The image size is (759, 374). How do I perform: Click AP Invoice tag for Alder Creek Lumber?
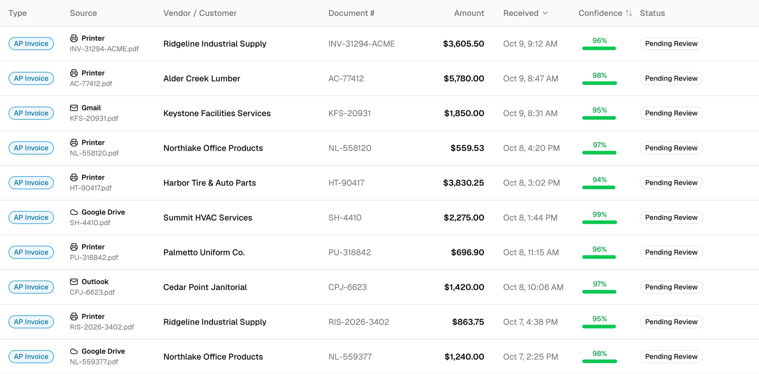point(31,79)
